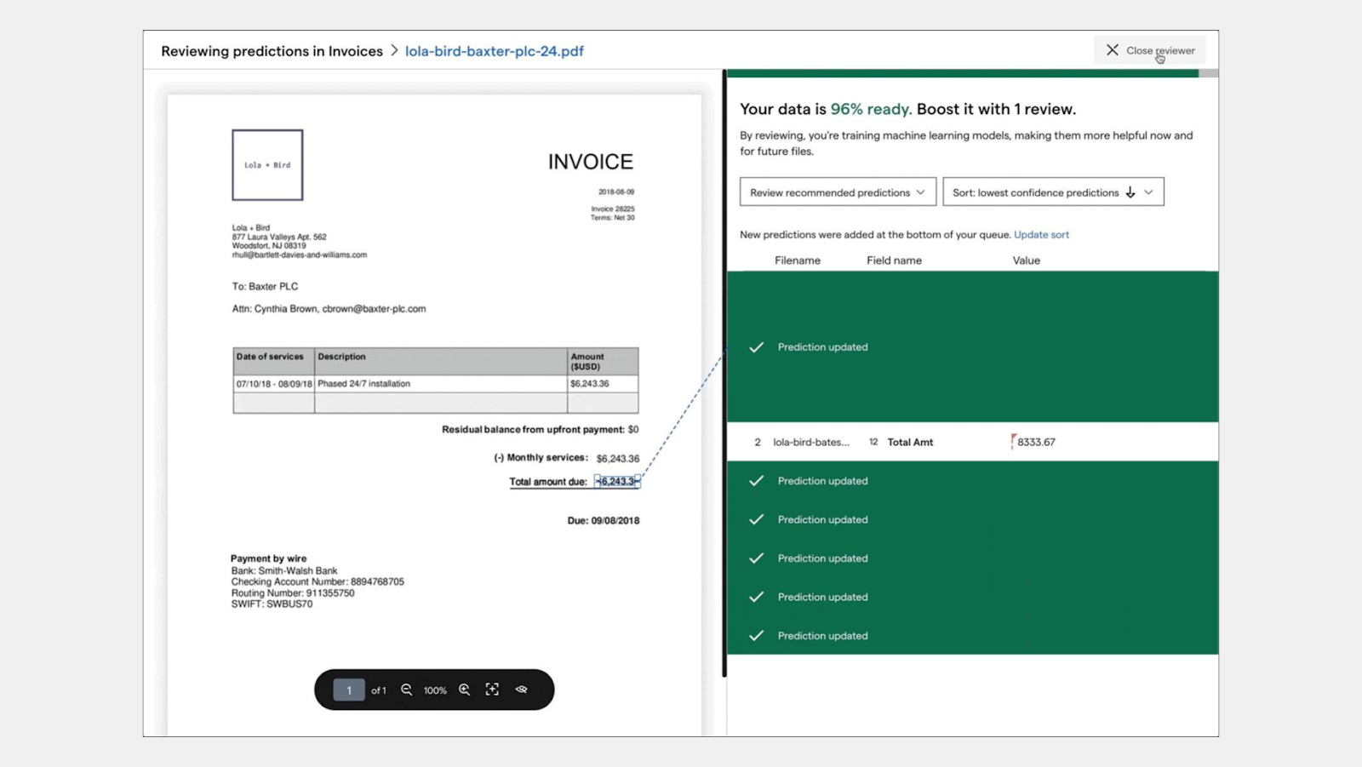Click the 96% ready text
This screenshot has width=1362, height=767.
point(871,109)
